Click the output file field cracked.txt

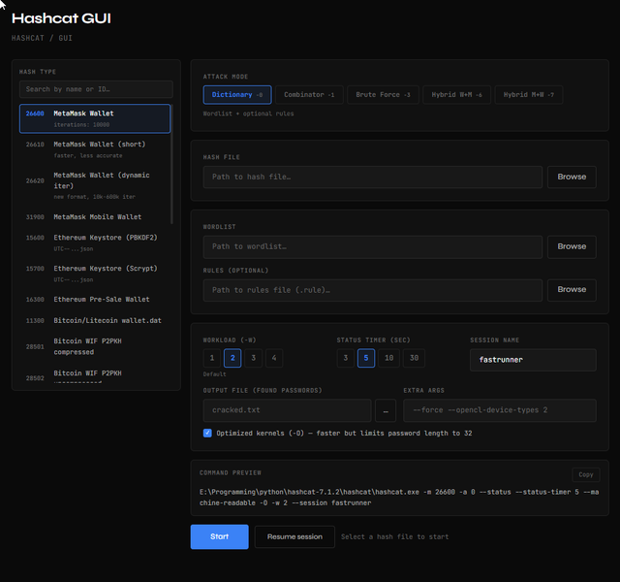tap(287, 410)
